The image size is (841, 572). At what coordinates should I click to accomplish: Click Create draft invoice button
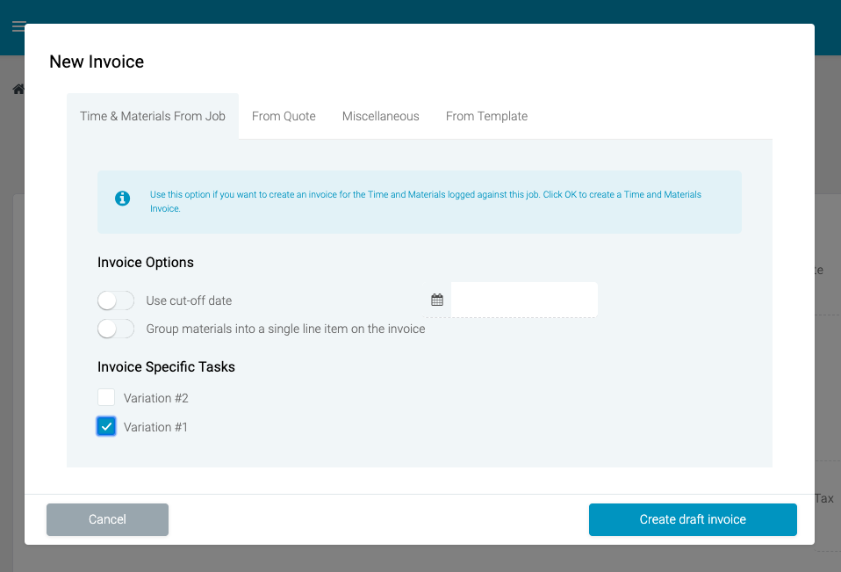[693, 519]
